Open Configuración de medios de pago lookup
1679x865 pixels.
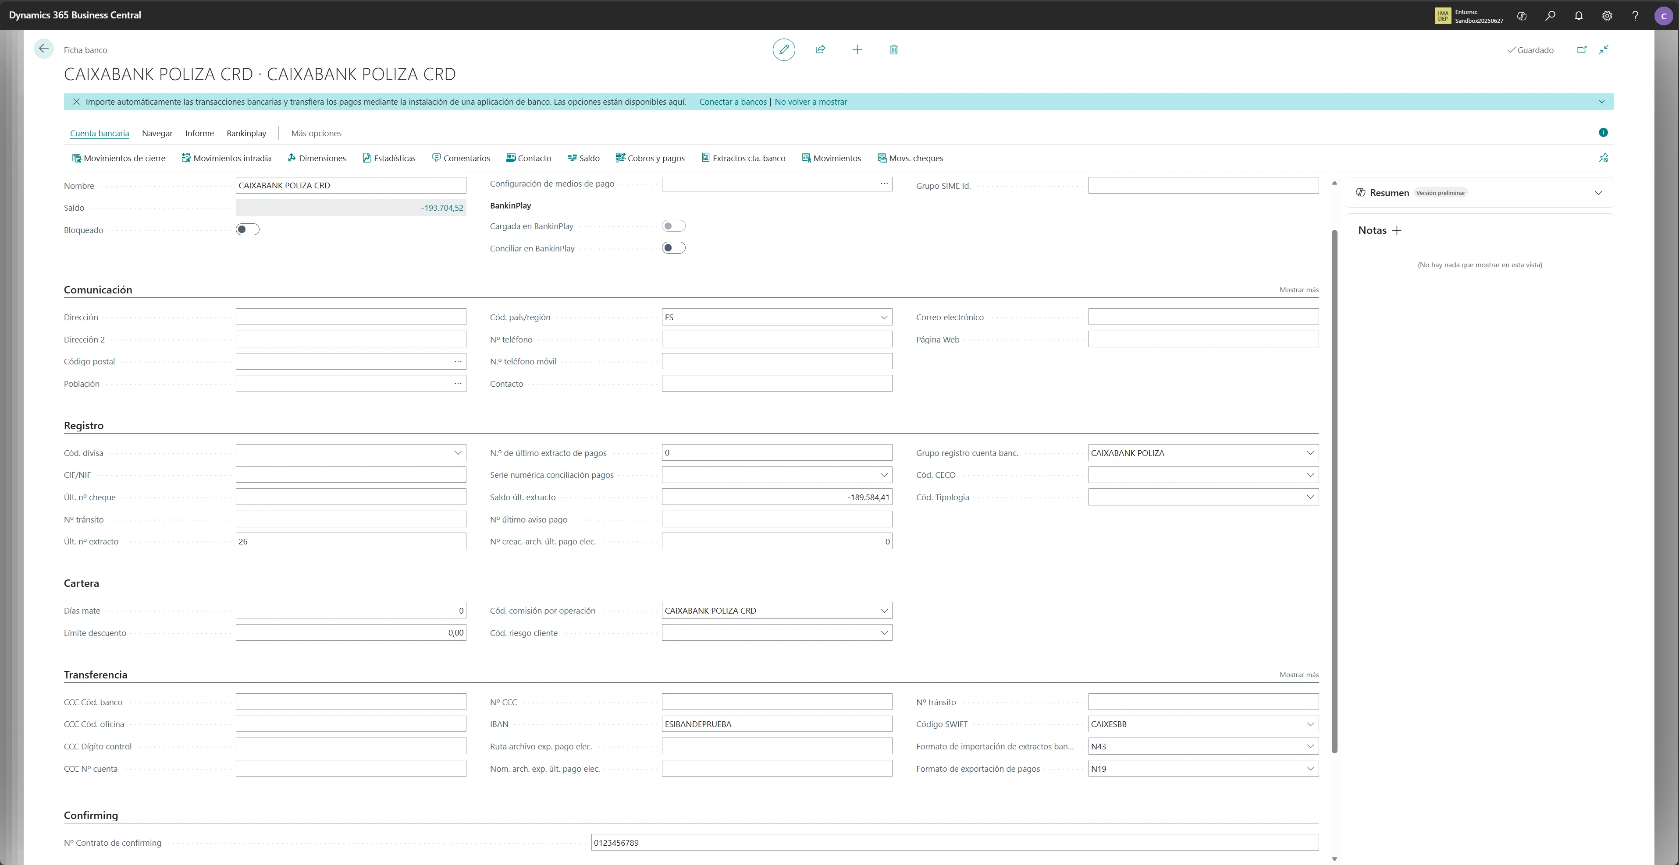(884, 184)
